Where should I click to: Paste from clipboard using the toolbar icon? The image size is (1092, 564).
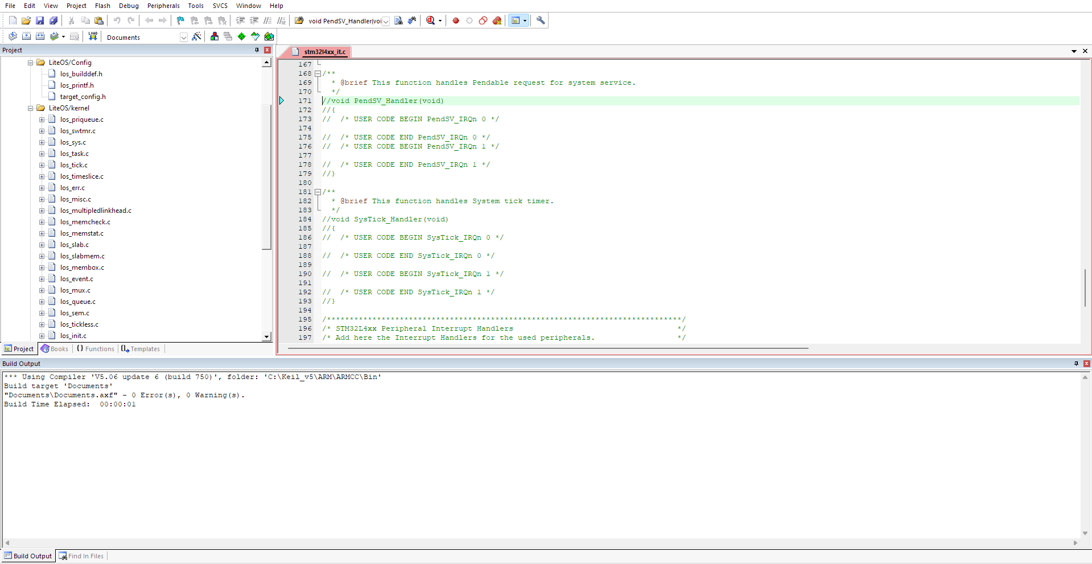click(99, 20)
